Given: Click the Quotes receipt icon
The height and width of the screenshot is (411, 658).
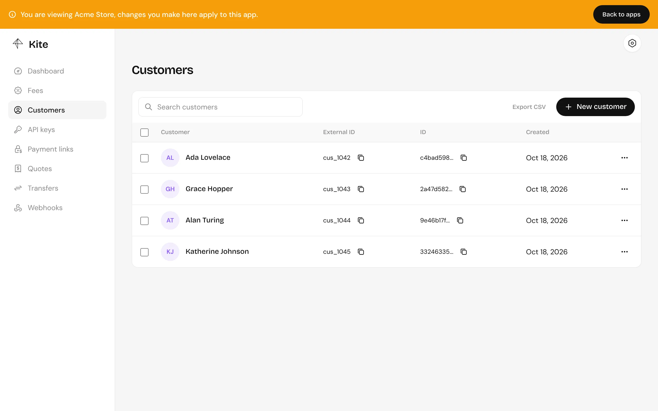Looking at the screenshot, I should [x=18, y=169].
